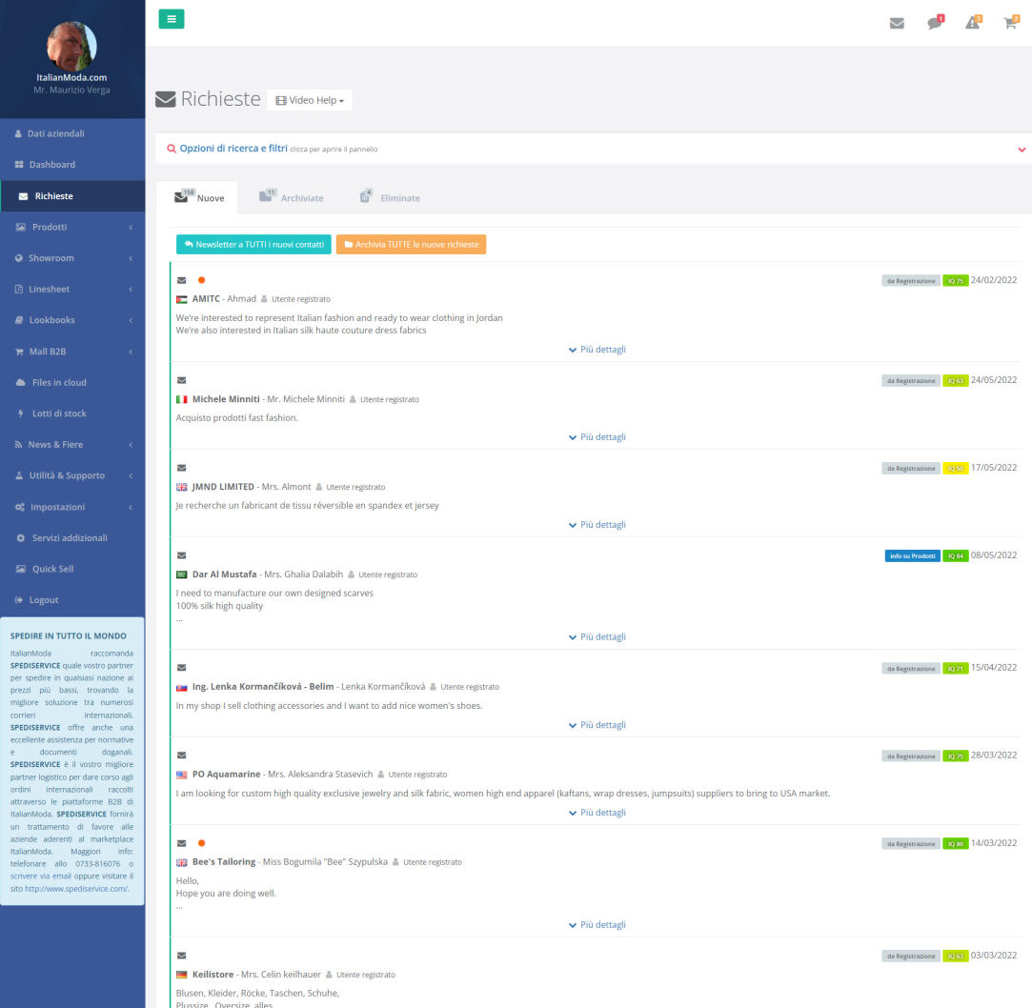Click the envelope icon on AMITC request
Screen dimensions: 1032x1008
pos(181,280)
